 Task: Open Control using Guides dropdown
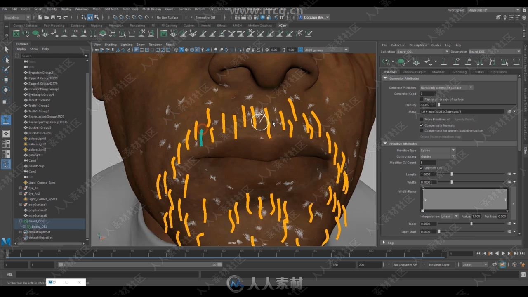tap(438, 156)
